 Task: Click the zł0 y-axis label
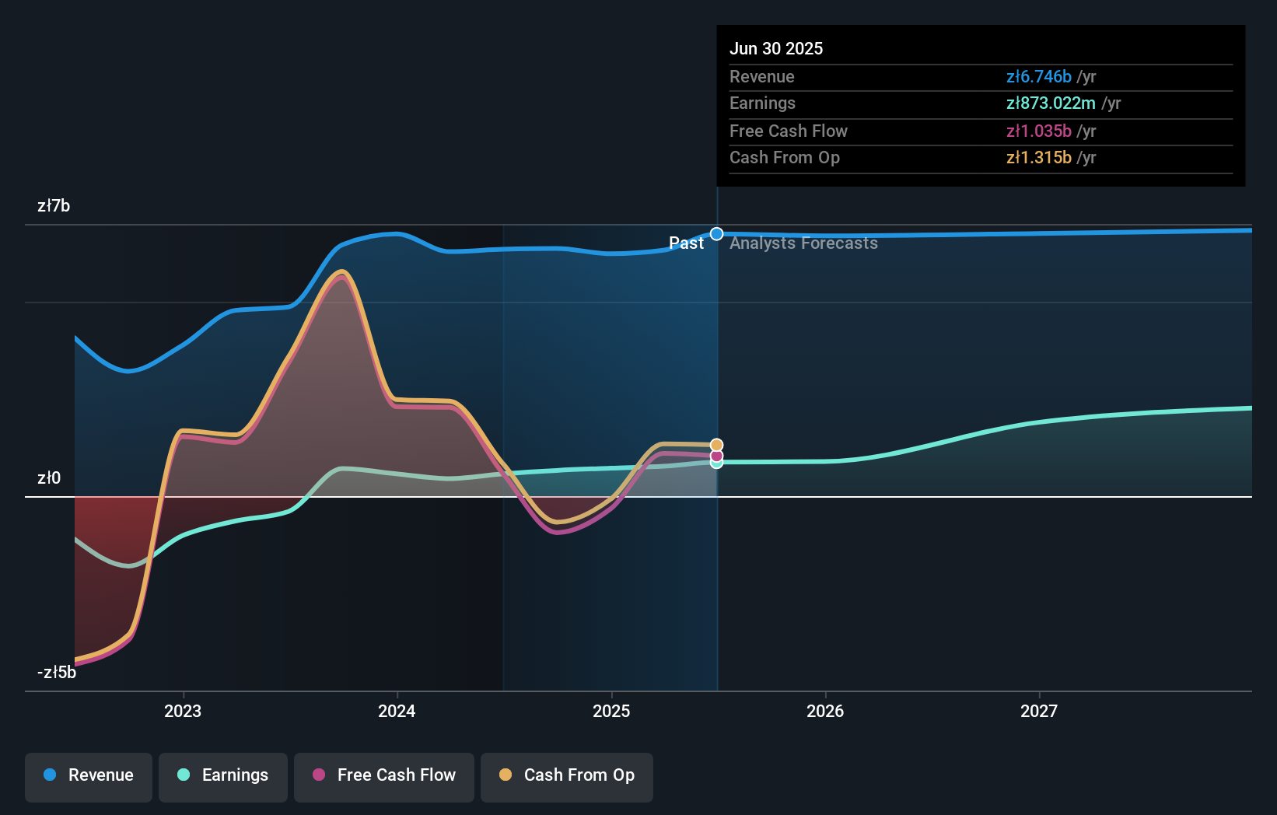[49, 477]
